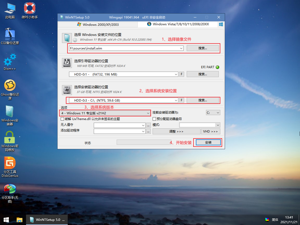Click the green EFI PART status light
300x225 pixels.
[x=217, y=67]
